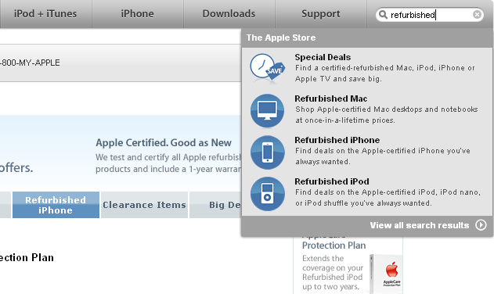Click the Special Deals clock icon
This screenshot has width=494, height=294.
pos(268,69)
